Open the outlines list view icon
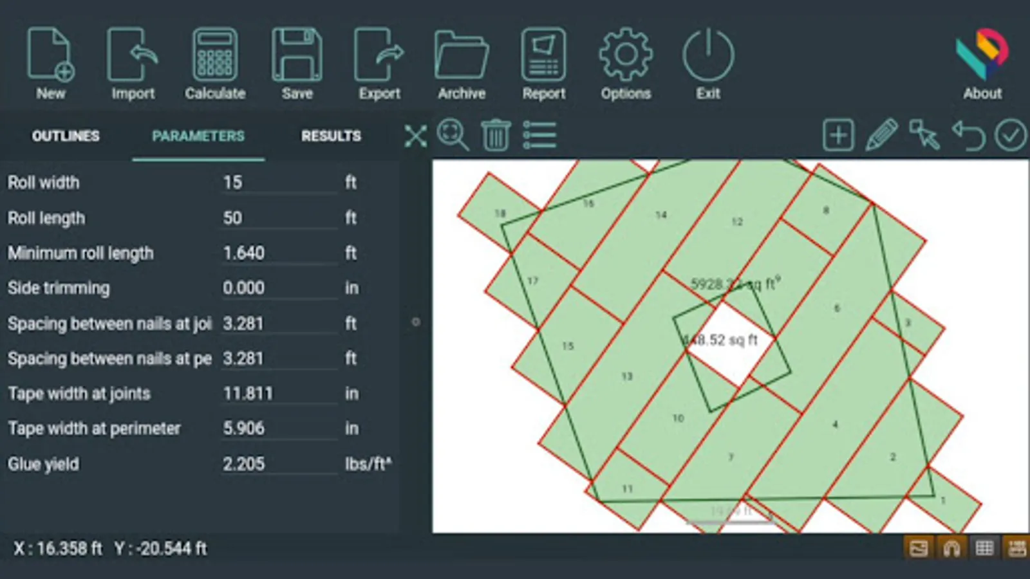The width and height of the screenshot is (1030, 579). 539,135
